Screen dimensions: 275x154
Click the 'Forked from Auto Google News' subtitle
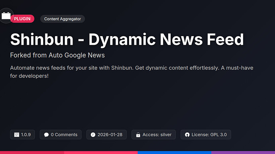tap(57, 55)
